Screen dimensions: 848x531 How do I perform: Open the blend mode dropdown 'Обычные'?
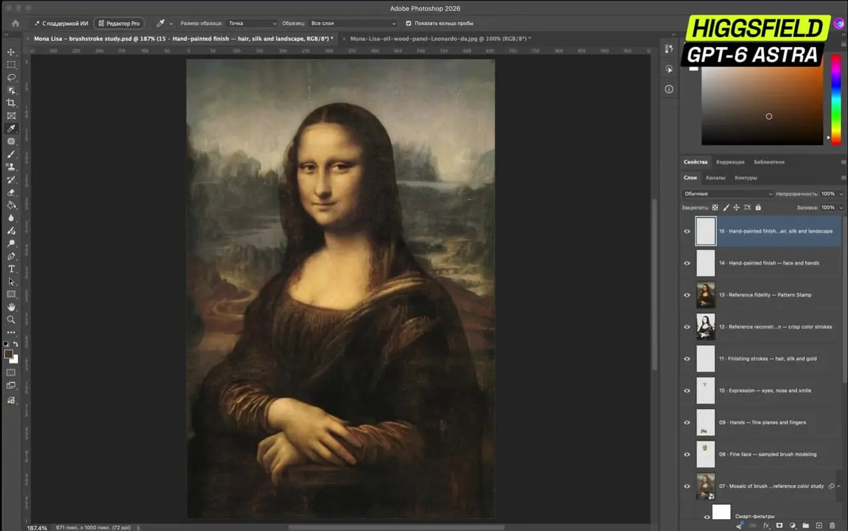[727, 194]
